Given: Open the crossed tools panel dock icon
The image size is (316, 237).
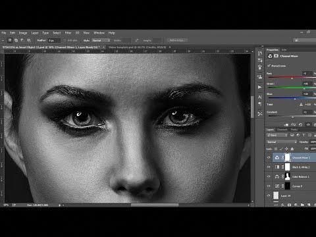Looking at the screenshot, I should pos(260,114).
